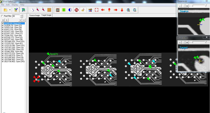Click the zoom out magnifier icon
This screenshot has width=210, height=113.
click(x=135, y=10)
